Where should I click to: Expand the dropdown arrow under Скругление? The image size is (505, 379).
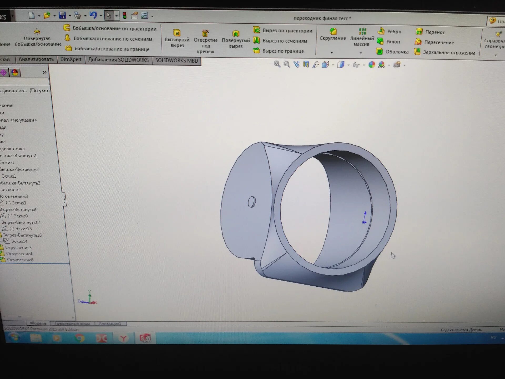point(332,53)
